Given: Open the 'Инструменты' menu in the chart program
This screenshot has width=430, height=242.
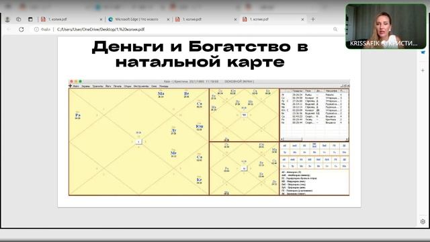Looking at the screenshot, I should (141, 86).
